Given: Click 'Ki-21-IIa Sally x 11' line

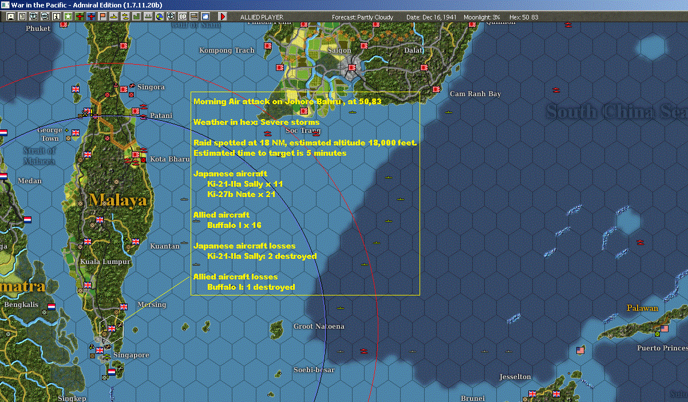Looking at the screenshot, I should (x=245, y=184).
